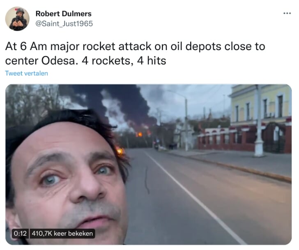
Task: Click the 0:12 video duration badge
Action: [x=20, y=234]
